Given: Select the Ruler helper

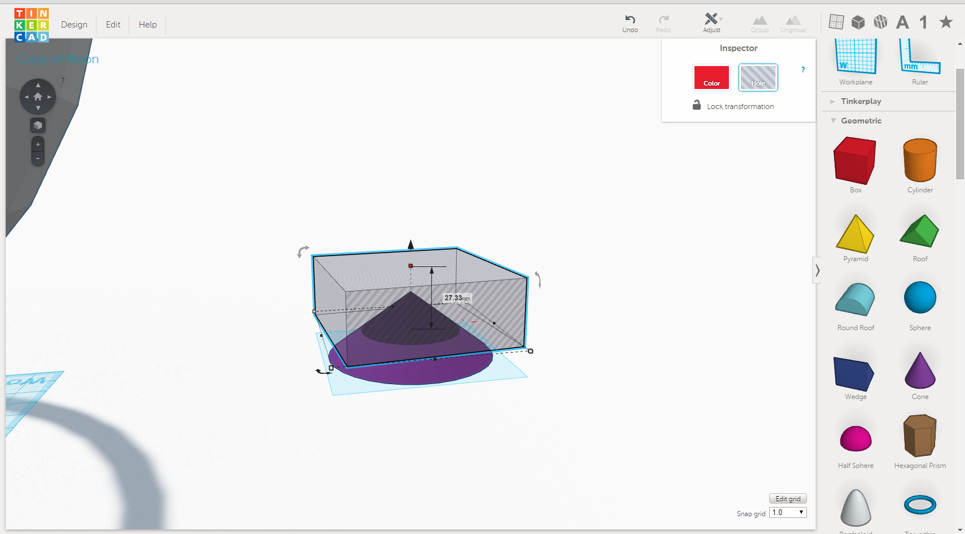Looking at the screenshot, I should [x=920, y=62].
